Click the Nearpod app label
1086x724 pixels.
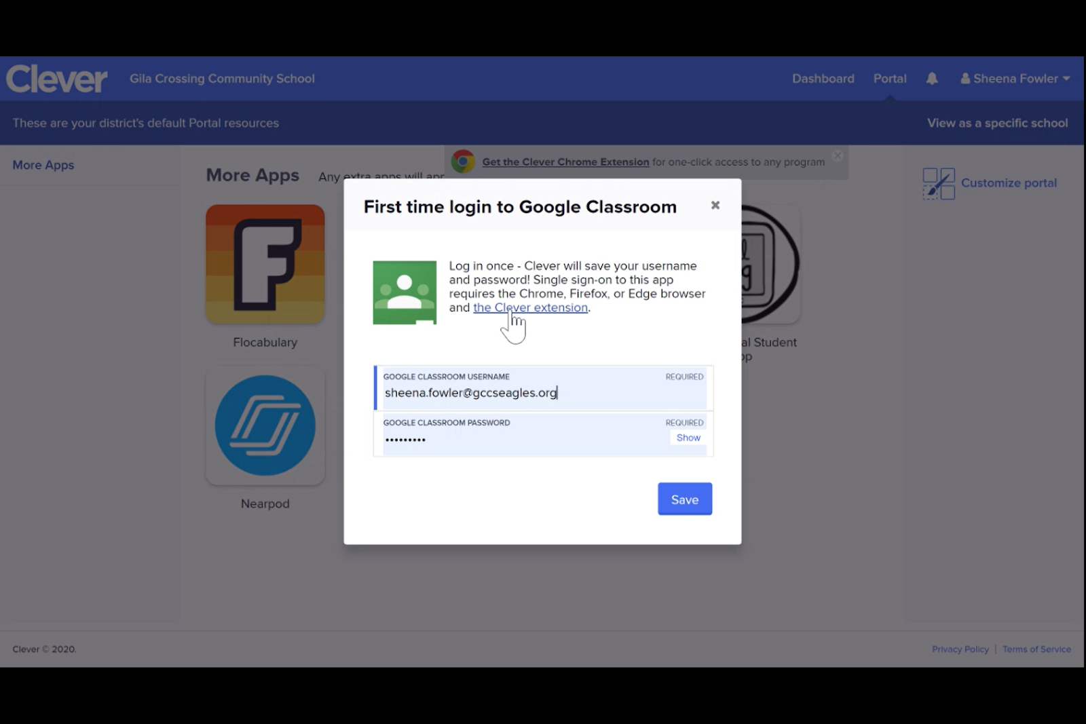[x=265, y=503]
